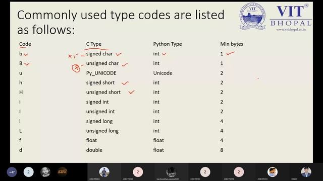Click the 'Unicode' Python type

click(163, 73)
